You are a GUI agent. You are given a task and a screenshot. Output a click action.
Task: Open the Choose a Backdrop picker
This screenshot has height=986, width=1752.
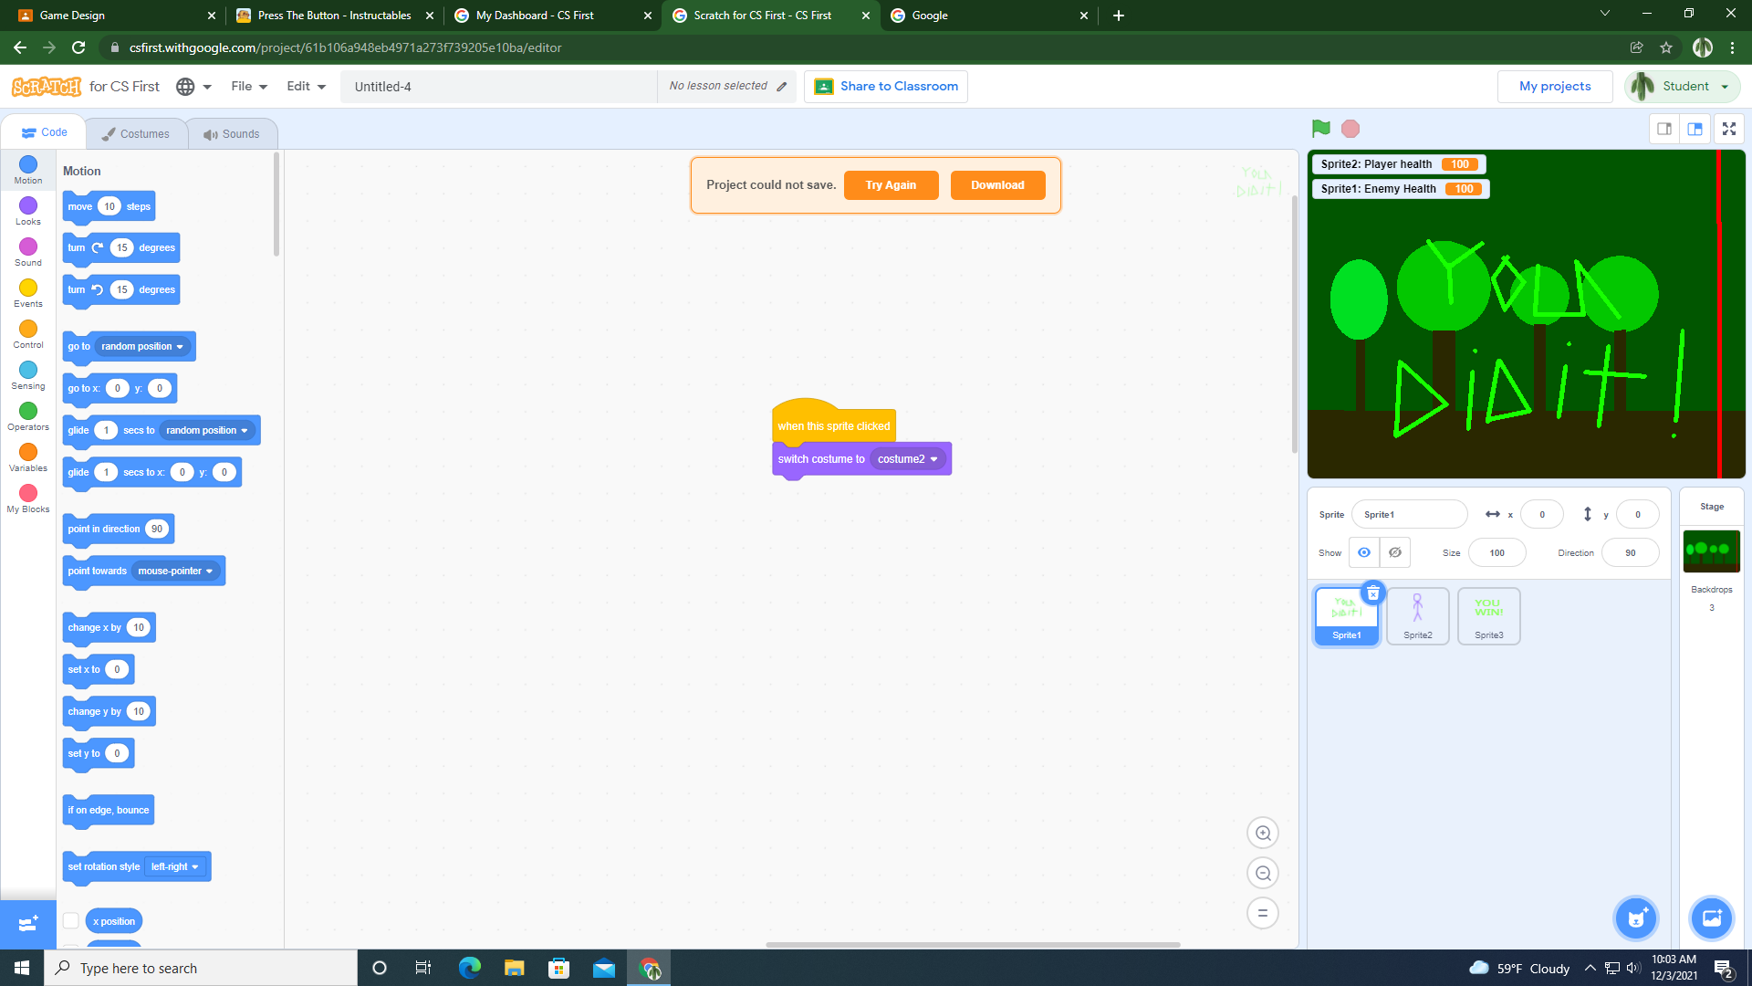pyautogui.click(x=1711, y=918)
